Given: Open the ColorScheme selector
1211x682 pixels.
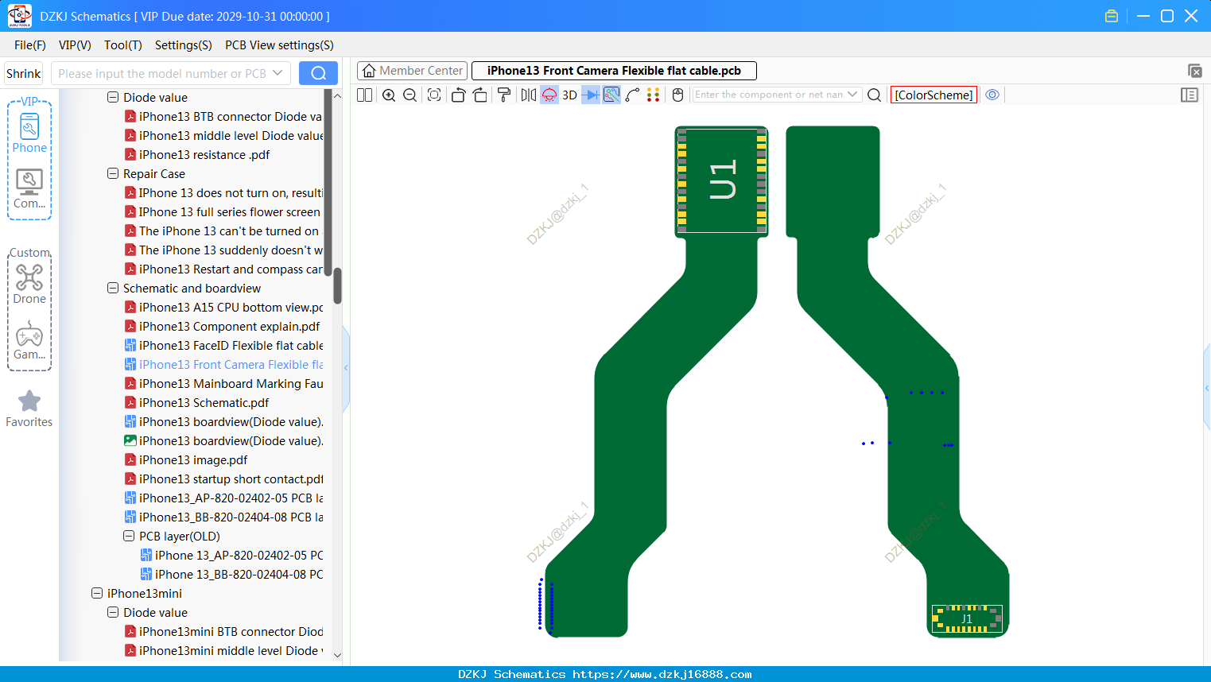Looking at the screenshot, I should point(933,95).
